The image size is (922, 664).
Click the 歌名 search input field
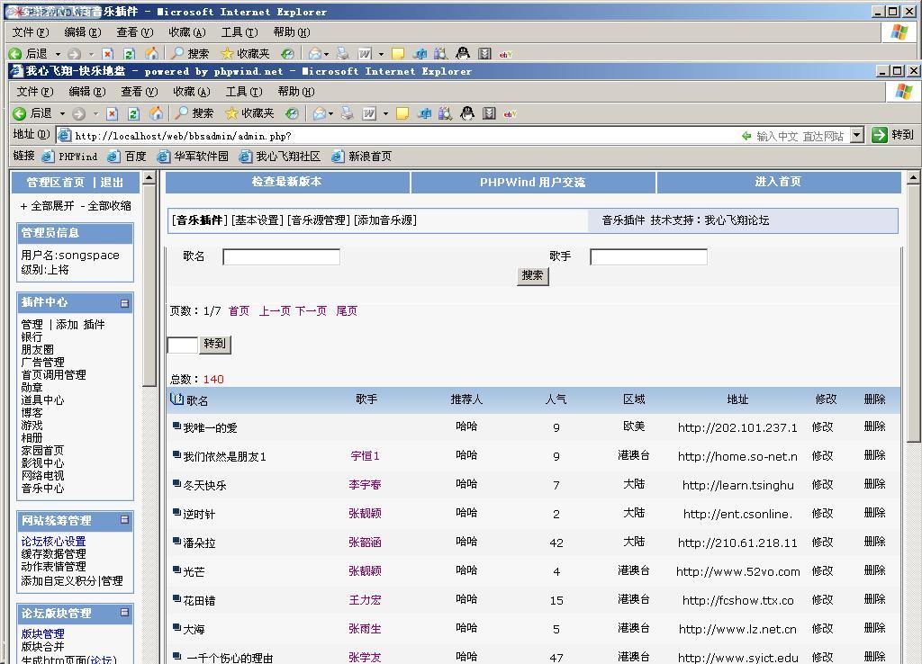(281, 257)
